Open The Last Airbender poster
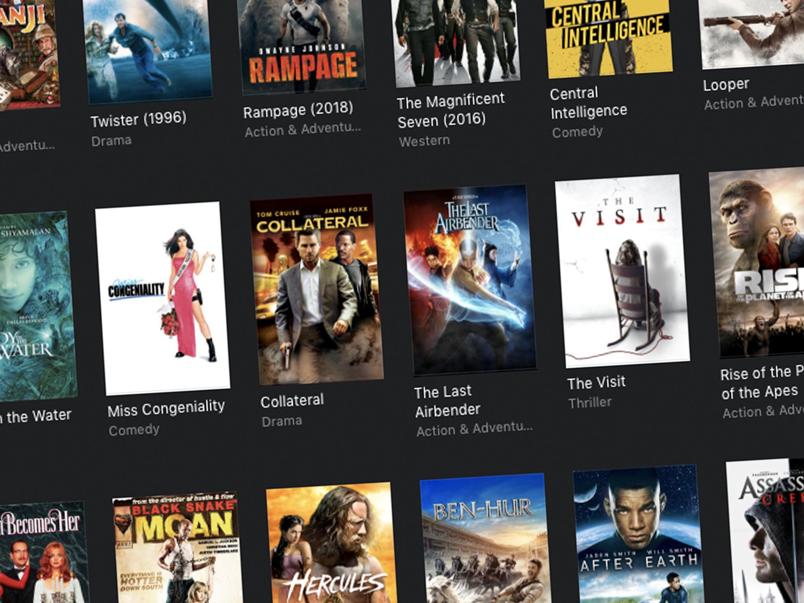 470,280
